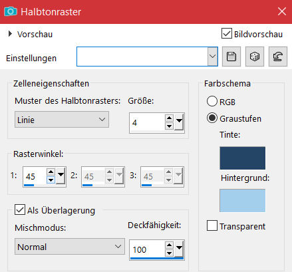The height and width of the screenshot is (272, 292).
Task: Click the randomize parameters dice icon
Action: pyautogui.click(x=255, y=57)
